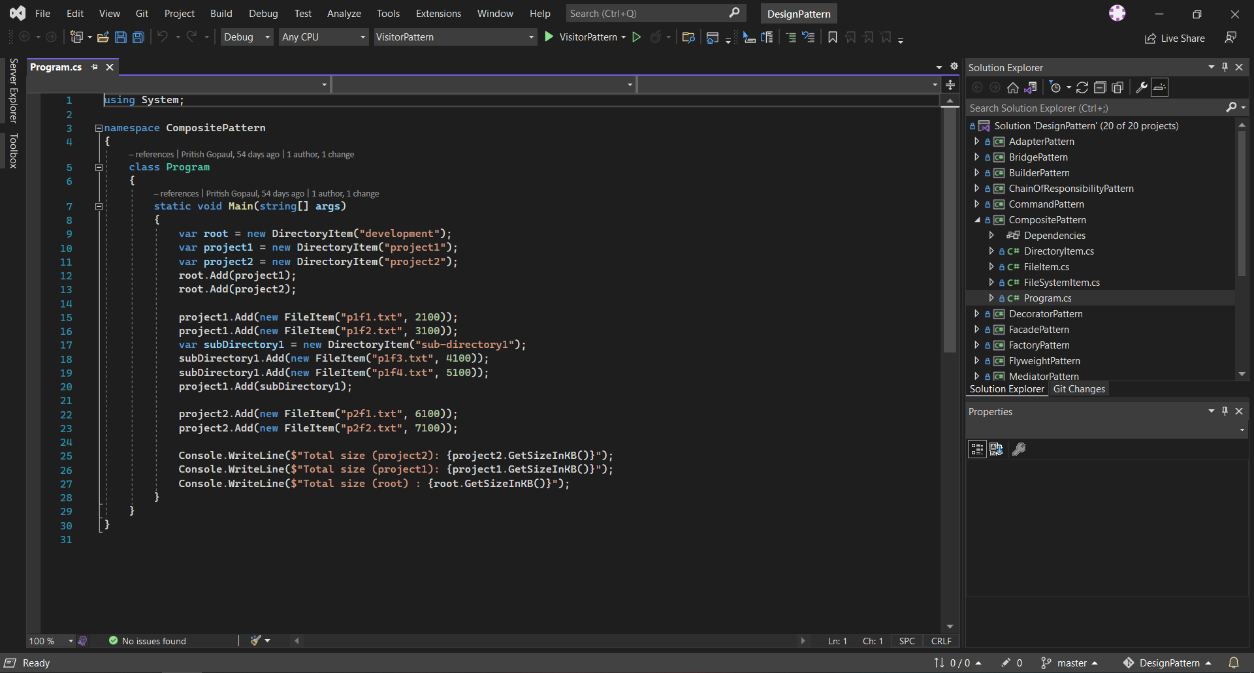
Task: Save the current file with Save icon
Action: click(x=121, y=37)
